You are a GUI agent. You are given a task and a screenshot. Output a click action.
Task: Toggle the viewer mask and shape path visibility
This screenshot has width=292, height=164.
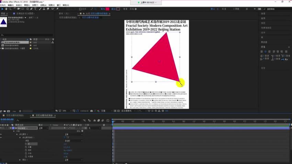point(78,111)
